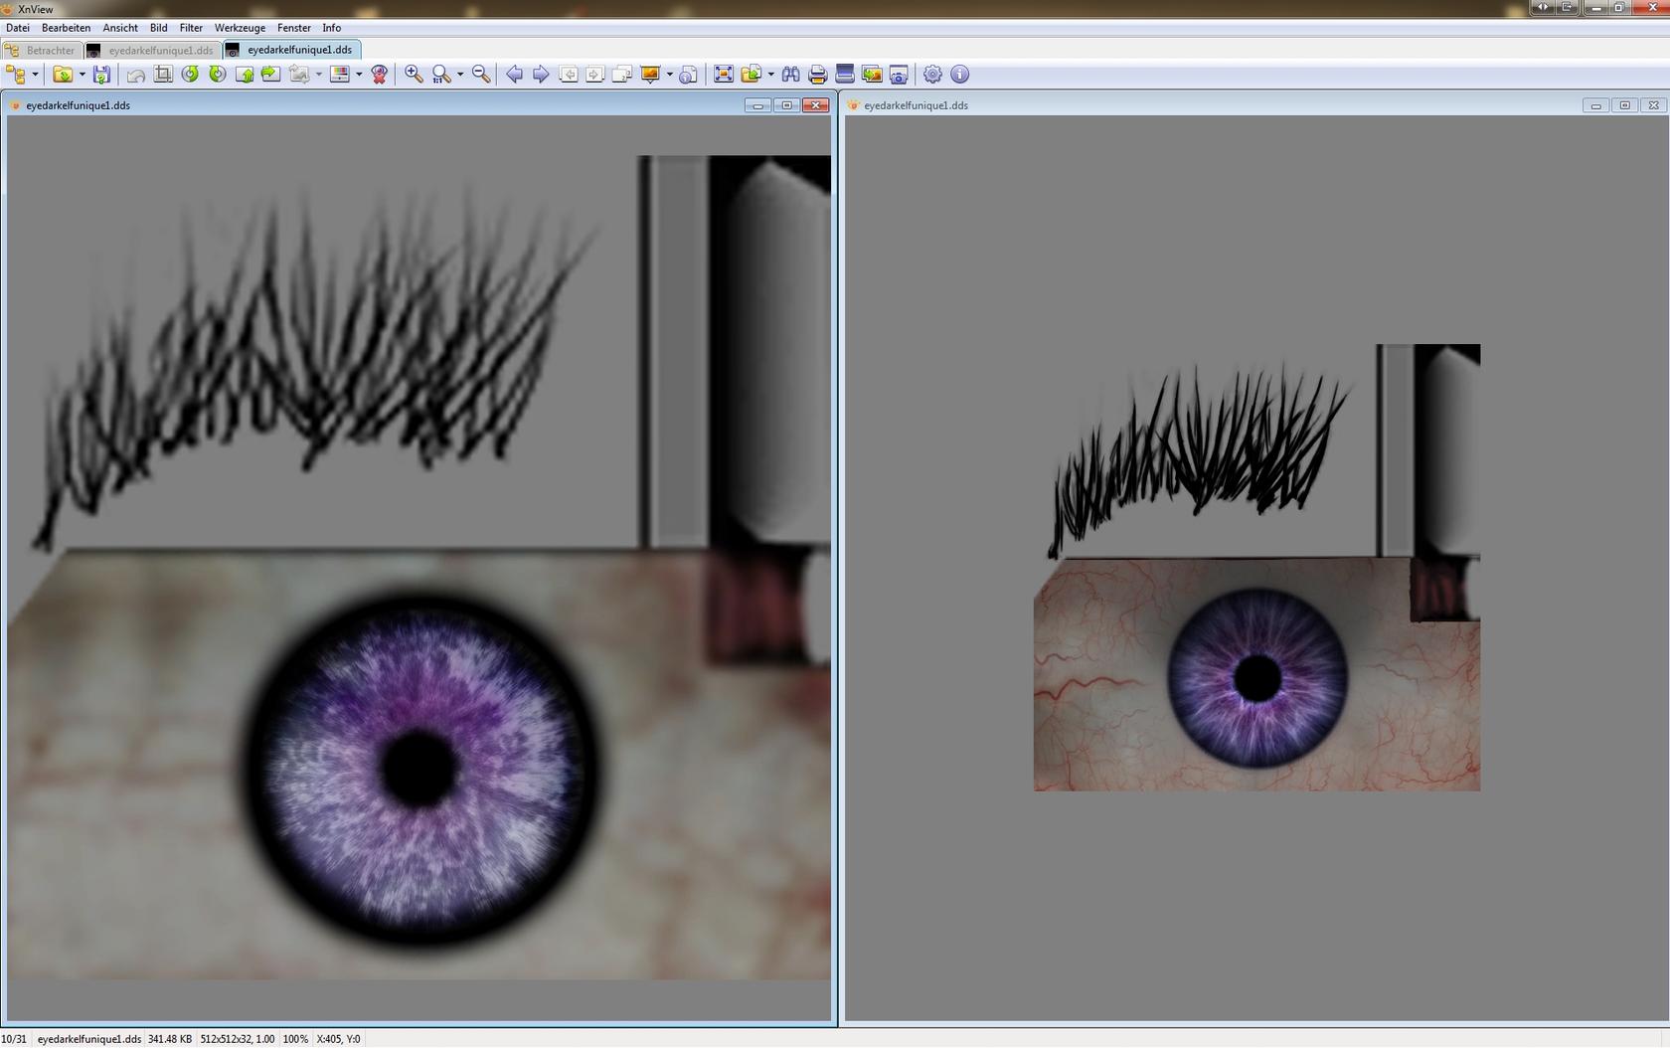This screenshot has height=1048, width=1670.
Task: Close the left eyedarkelfunique1.dds window
Action: coord(815,105)
